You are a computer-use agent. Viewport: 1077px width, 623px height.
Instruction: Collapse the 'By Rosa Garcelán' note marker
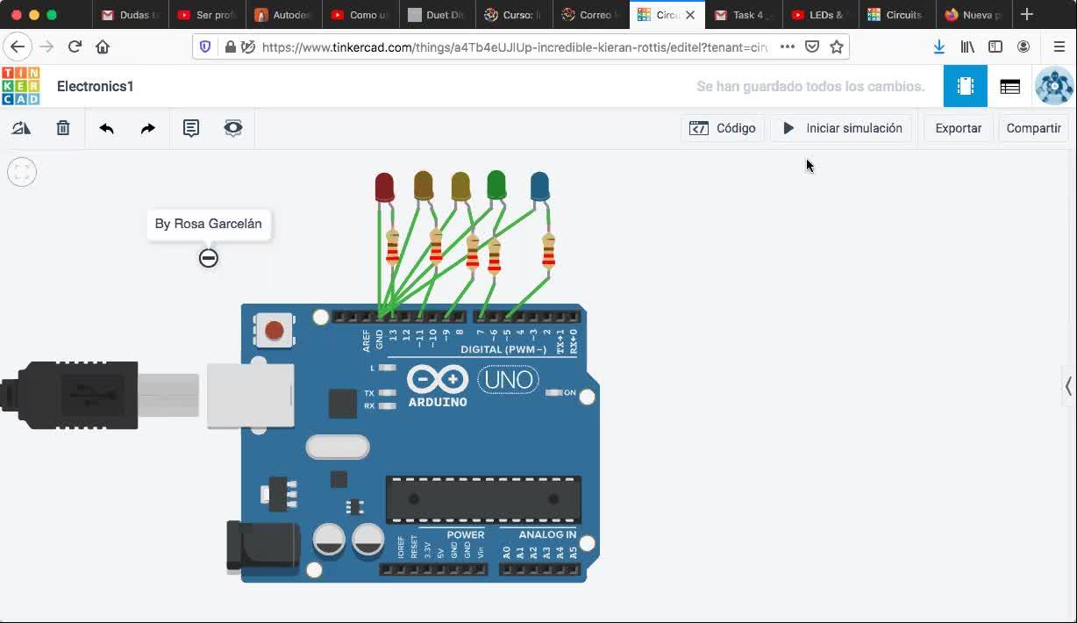point(209,258)
